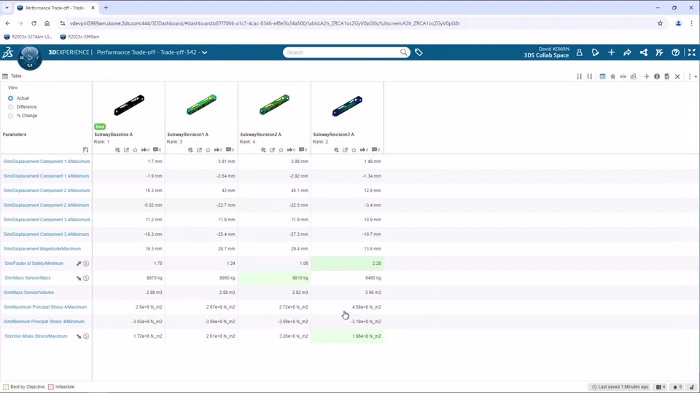700x393 pixels.
Task: Click the Parameters filter icon
Action: pyautogui.click(x=85, y=150)
